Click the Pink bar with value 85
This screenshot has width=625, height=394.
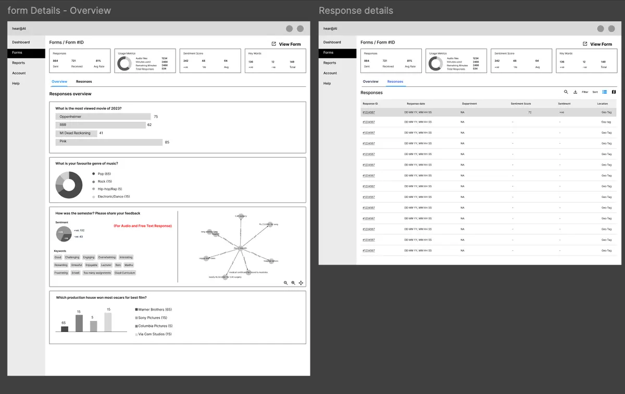(109, 142)
